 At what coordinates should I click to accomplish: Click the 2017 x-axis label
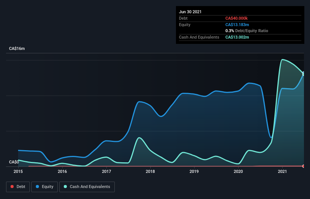coord(106,171)
